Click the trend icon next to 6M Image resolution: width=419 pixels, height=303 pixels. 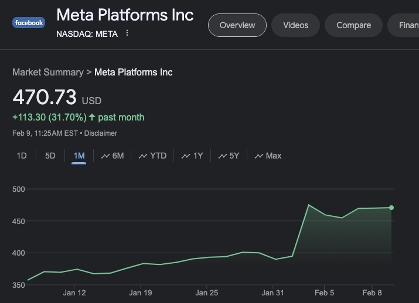105,156
